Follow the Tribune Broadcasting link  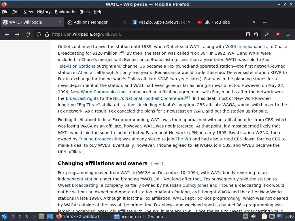click(100, 139)
